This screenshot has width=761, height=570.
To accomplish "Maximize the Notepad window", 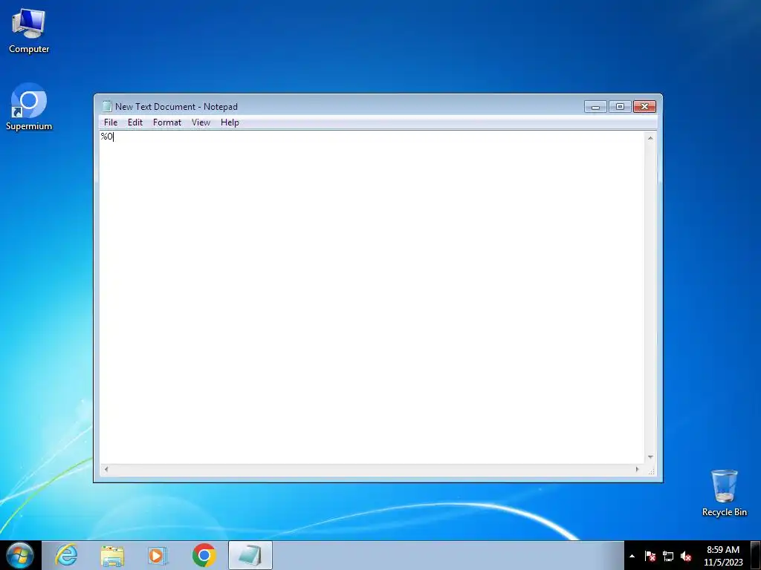I will pos(620,107).
